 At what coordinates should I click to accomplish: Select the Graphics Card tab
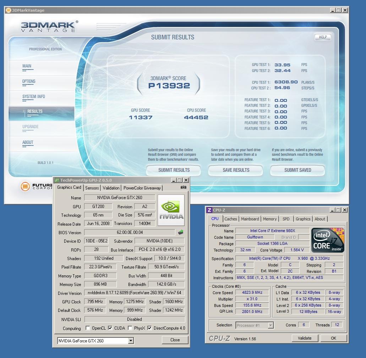pyautogui.click(x=69, y=187)
